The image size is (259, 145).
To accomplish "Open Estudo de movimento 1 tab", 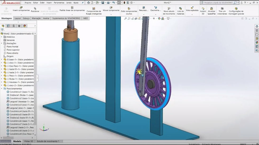I will pyautogui.click(x=48, y=141).
